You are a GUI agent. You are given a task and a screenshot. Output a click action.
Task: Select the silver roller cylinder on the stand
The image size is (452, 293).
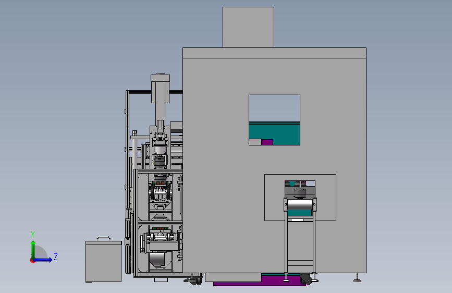300,205
